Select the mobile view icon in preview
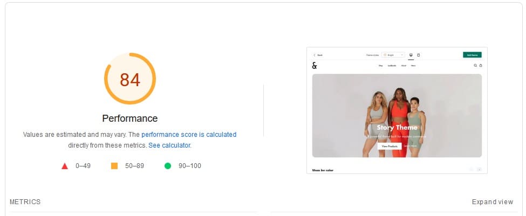Viewport: 526px width, 216px height. tap(419, 55)
